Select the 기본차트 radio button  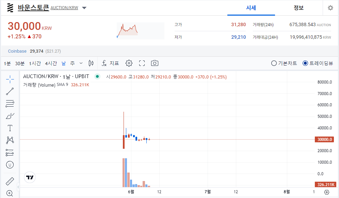(x=273, y=63)
